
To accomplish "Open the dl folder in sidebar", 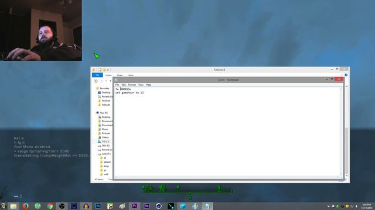I will click(103, 158).
